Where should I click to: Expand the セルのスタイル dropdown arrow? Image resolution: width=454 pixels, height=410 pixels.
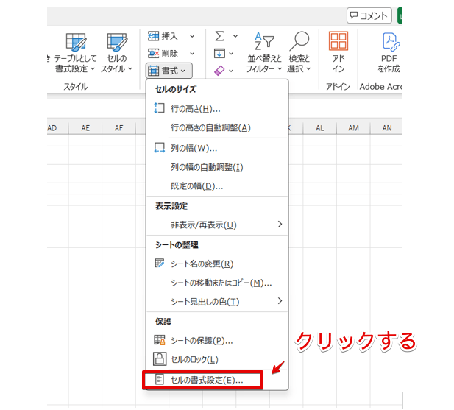click(130, 69)
